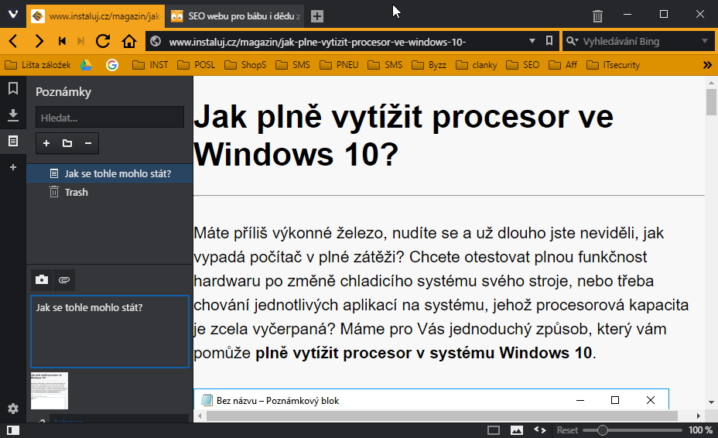Click the horizontal page scrollbar
The image size is (718, 438).
tap(442, 416)
